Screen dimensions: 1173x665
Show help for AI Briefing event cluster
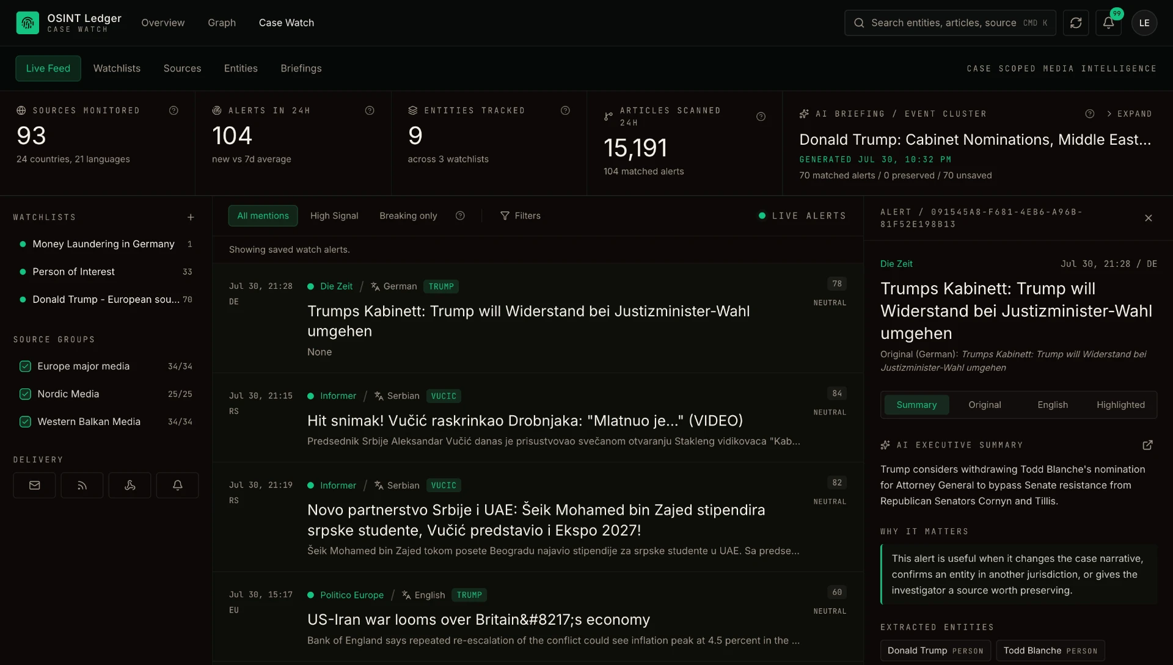tap(1089, 114)
